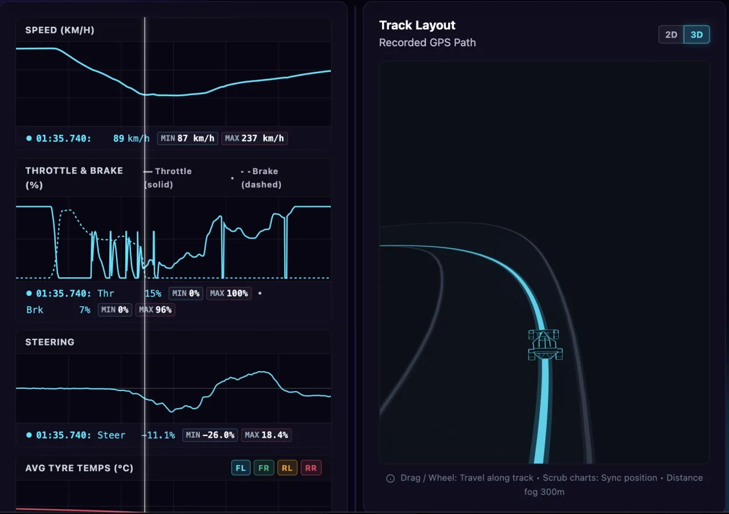Screen dimensions: 729x514
Task: Toggle the RL tyre temperature series
Action: 287,468
